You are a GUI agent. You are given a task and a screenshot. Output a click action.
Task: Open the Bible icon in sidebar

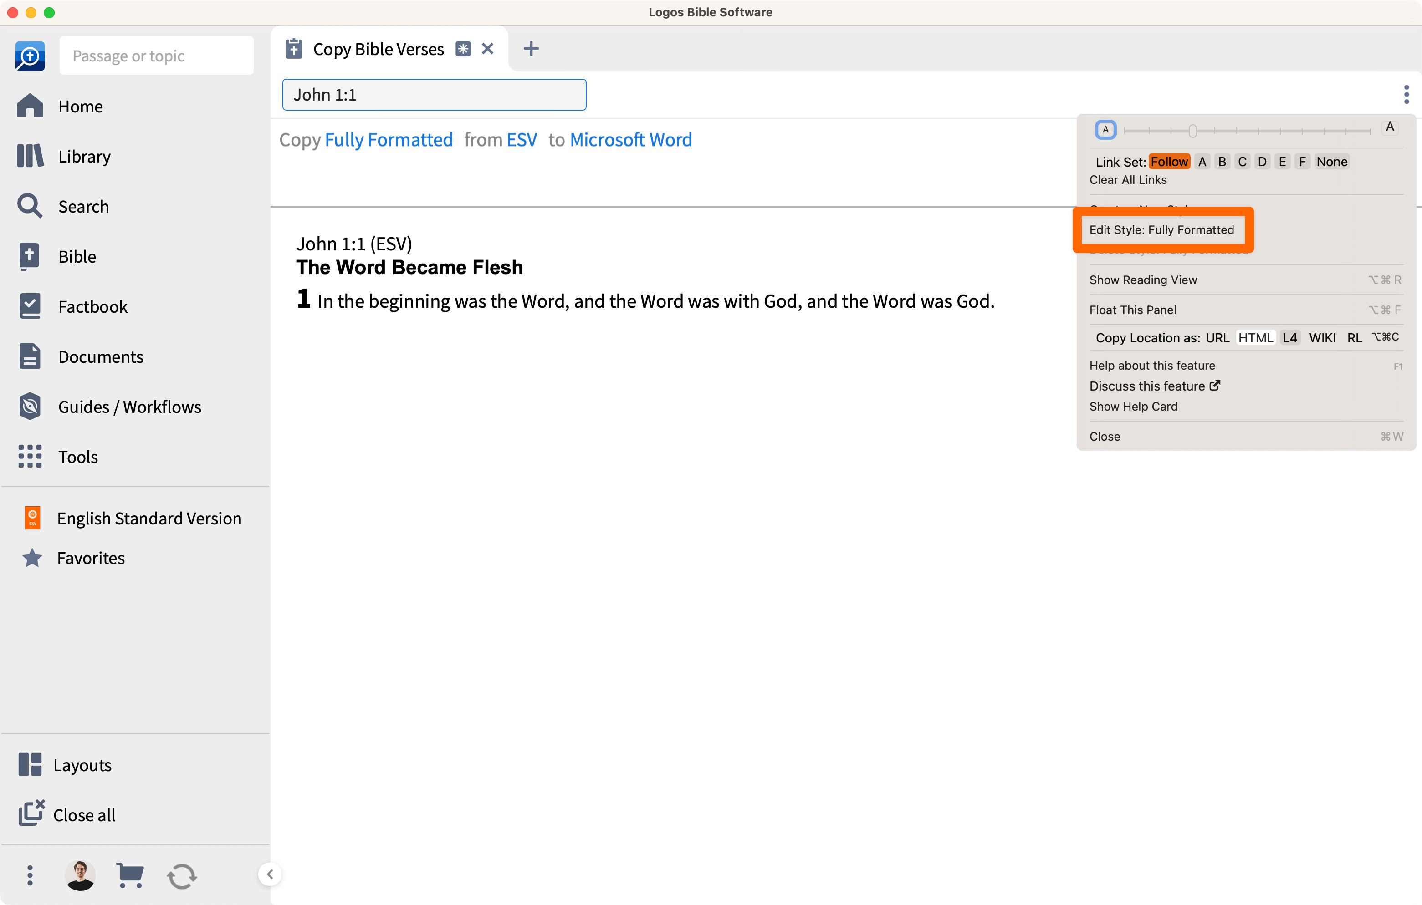pyautogui.click(x=30, y=256)
